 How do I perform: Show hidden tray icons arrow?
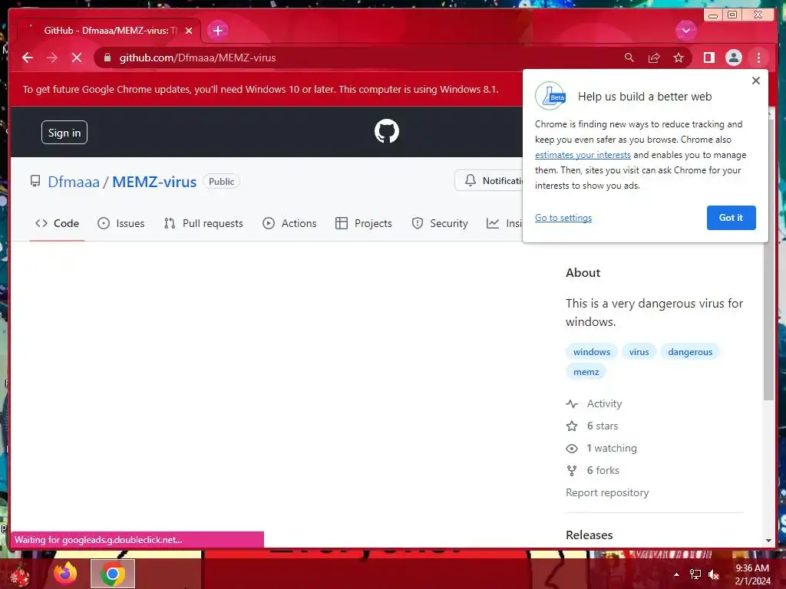click(676, 574)
